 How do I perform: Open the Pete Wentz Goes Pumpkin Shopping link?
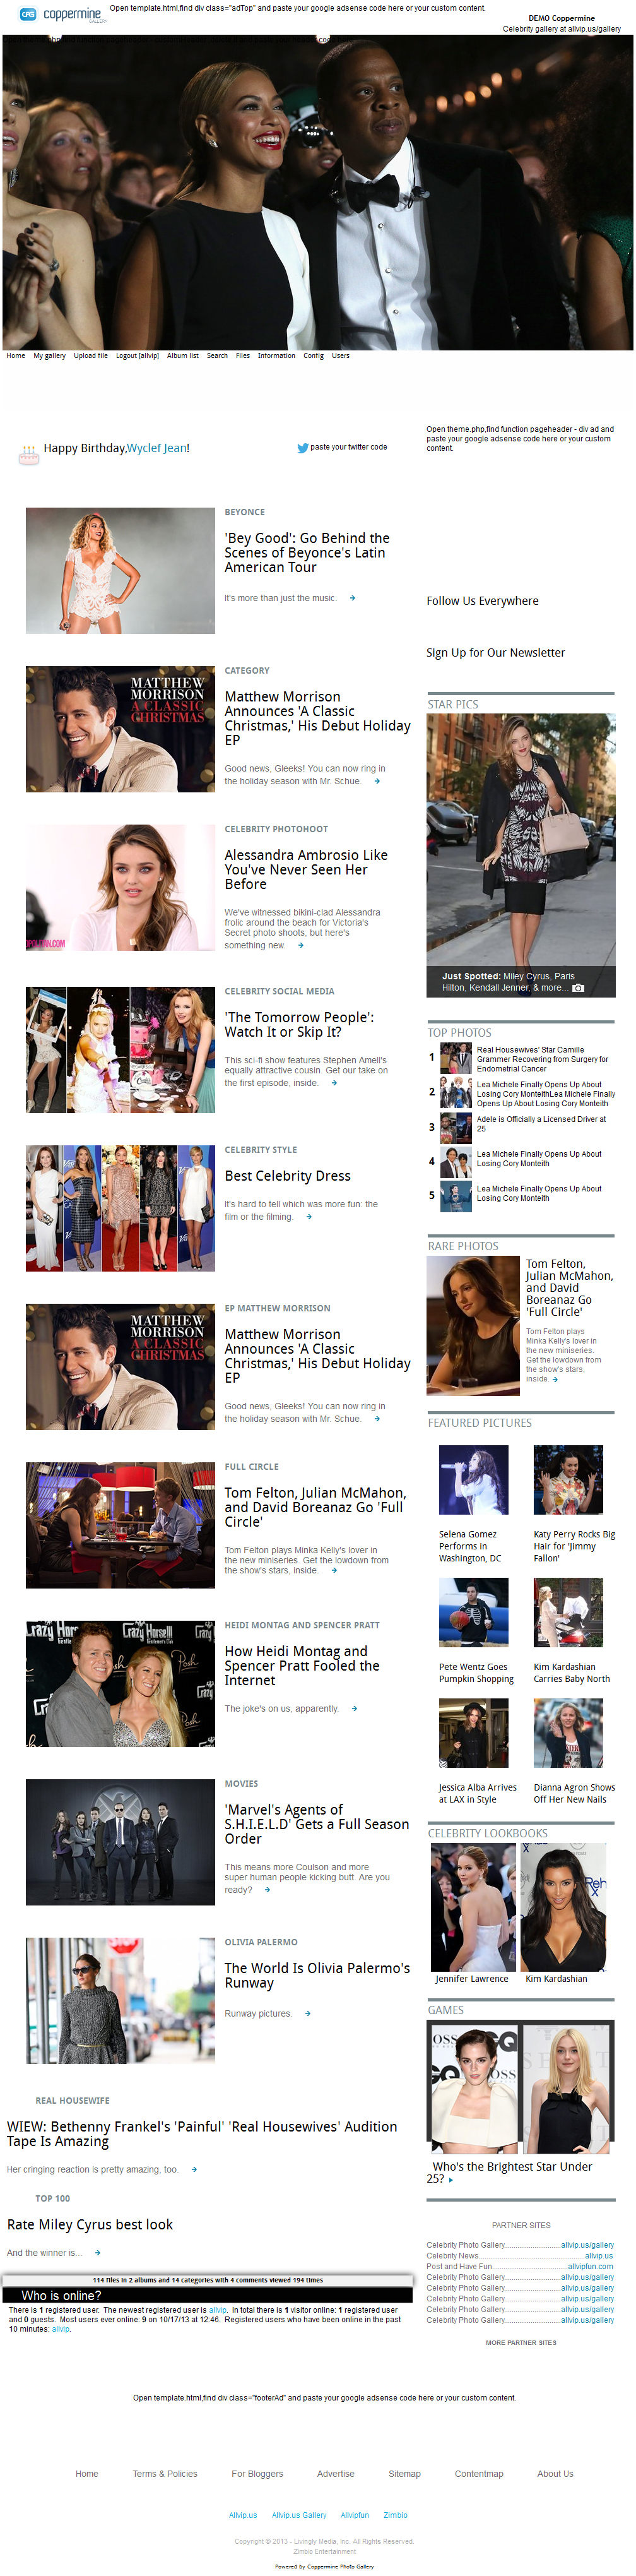click(x=476, y=1673)
